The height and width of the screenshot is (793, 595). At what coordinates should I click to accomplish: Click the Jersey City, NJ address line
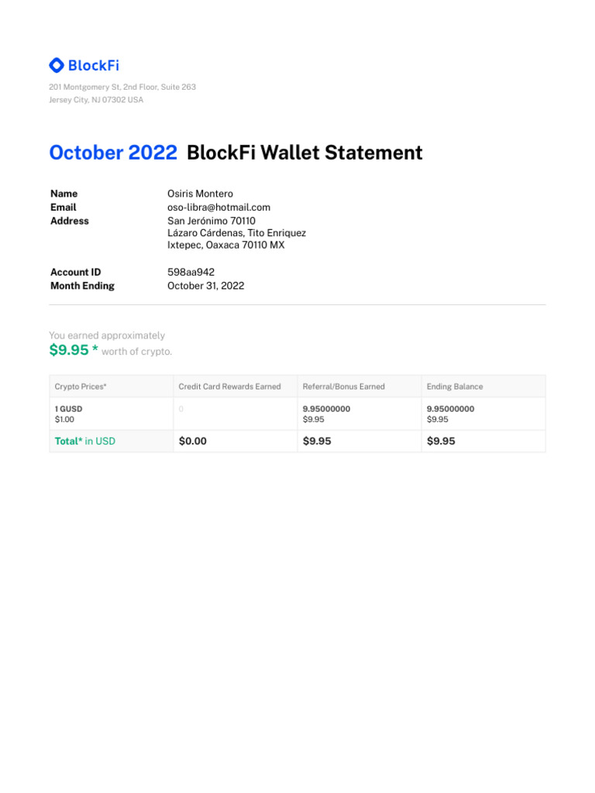point(96,100)
